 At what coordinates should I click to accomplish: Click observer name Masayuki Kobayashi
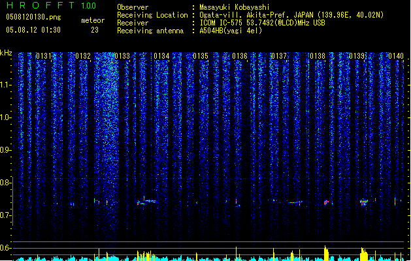coord(235,7)
